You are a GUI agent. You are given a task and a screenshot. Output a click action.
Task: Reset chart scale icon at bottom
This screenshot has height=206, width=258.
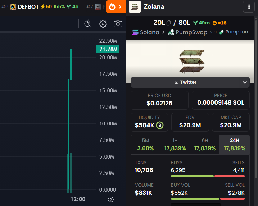[x=111, y=199]
